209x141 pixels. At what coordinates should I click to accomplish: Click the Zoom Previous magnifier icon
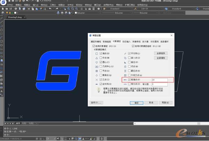(76, 9)
